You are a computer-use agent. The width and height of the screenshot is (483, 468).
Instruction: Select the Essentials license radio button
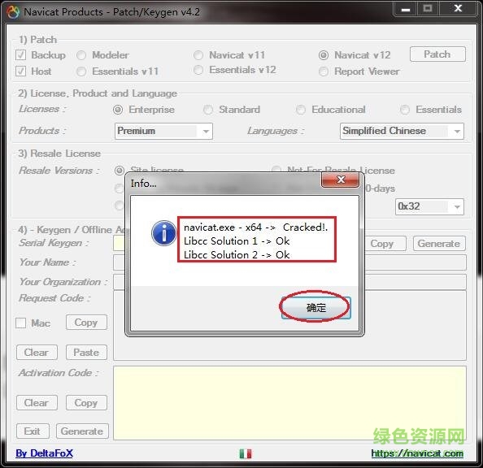click(405, 110)
